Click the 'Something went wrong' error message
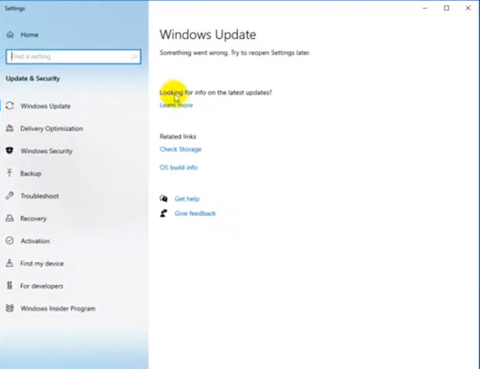The height and width of the screenshot is (369, 480). [x=235, y=52]
